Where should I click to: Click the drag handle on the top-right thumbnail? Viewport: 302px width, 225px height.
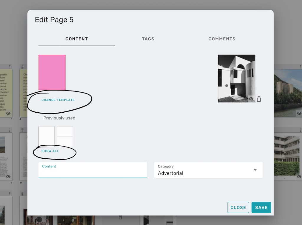click(x=277, y=66)
